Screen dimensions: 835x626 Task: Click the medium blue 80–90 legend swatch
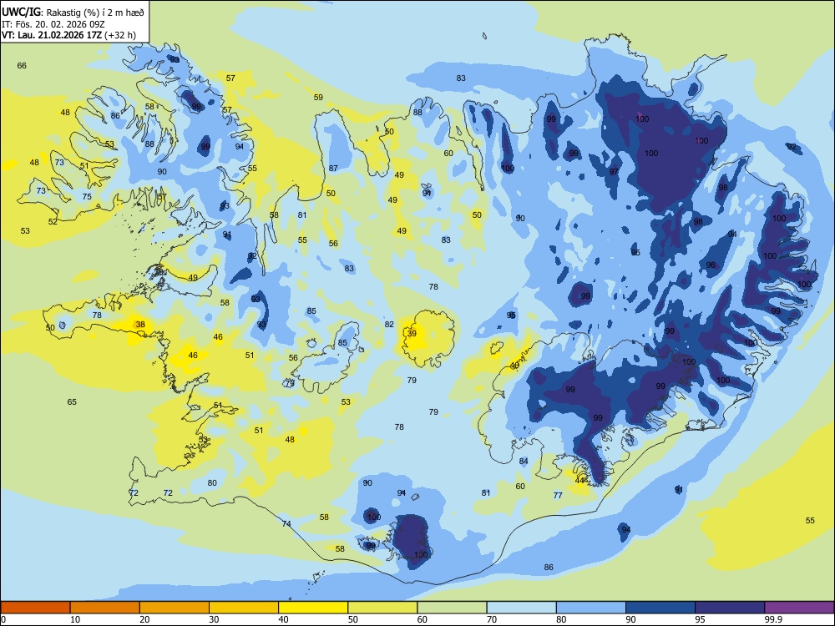pyautogui.click(x=591, y=608)
